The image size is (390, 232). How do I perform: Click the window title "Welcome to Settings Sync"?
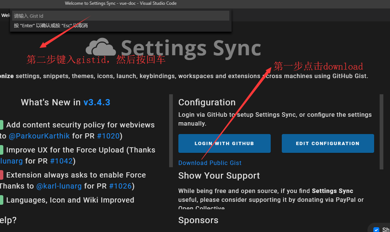[90, 3]
